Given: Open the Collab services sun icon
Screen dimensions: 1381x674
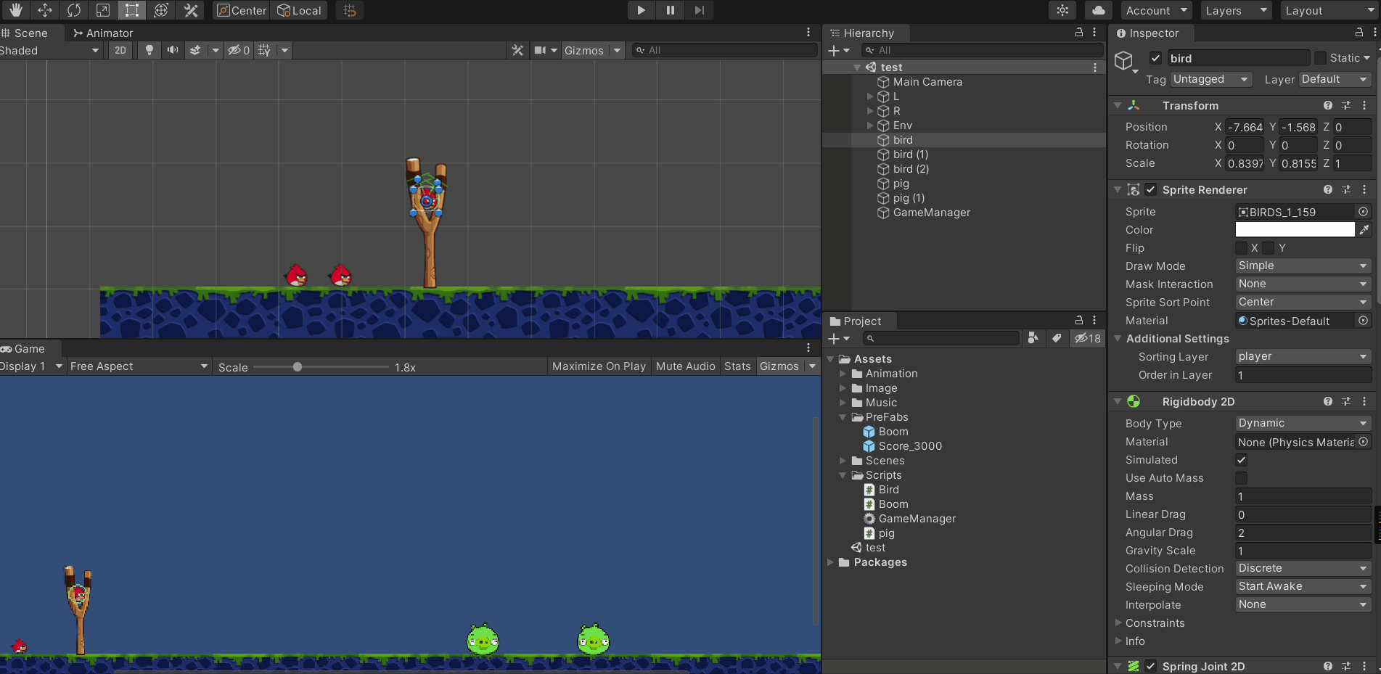Looking at the screenshot, I should pos(1062,10).
